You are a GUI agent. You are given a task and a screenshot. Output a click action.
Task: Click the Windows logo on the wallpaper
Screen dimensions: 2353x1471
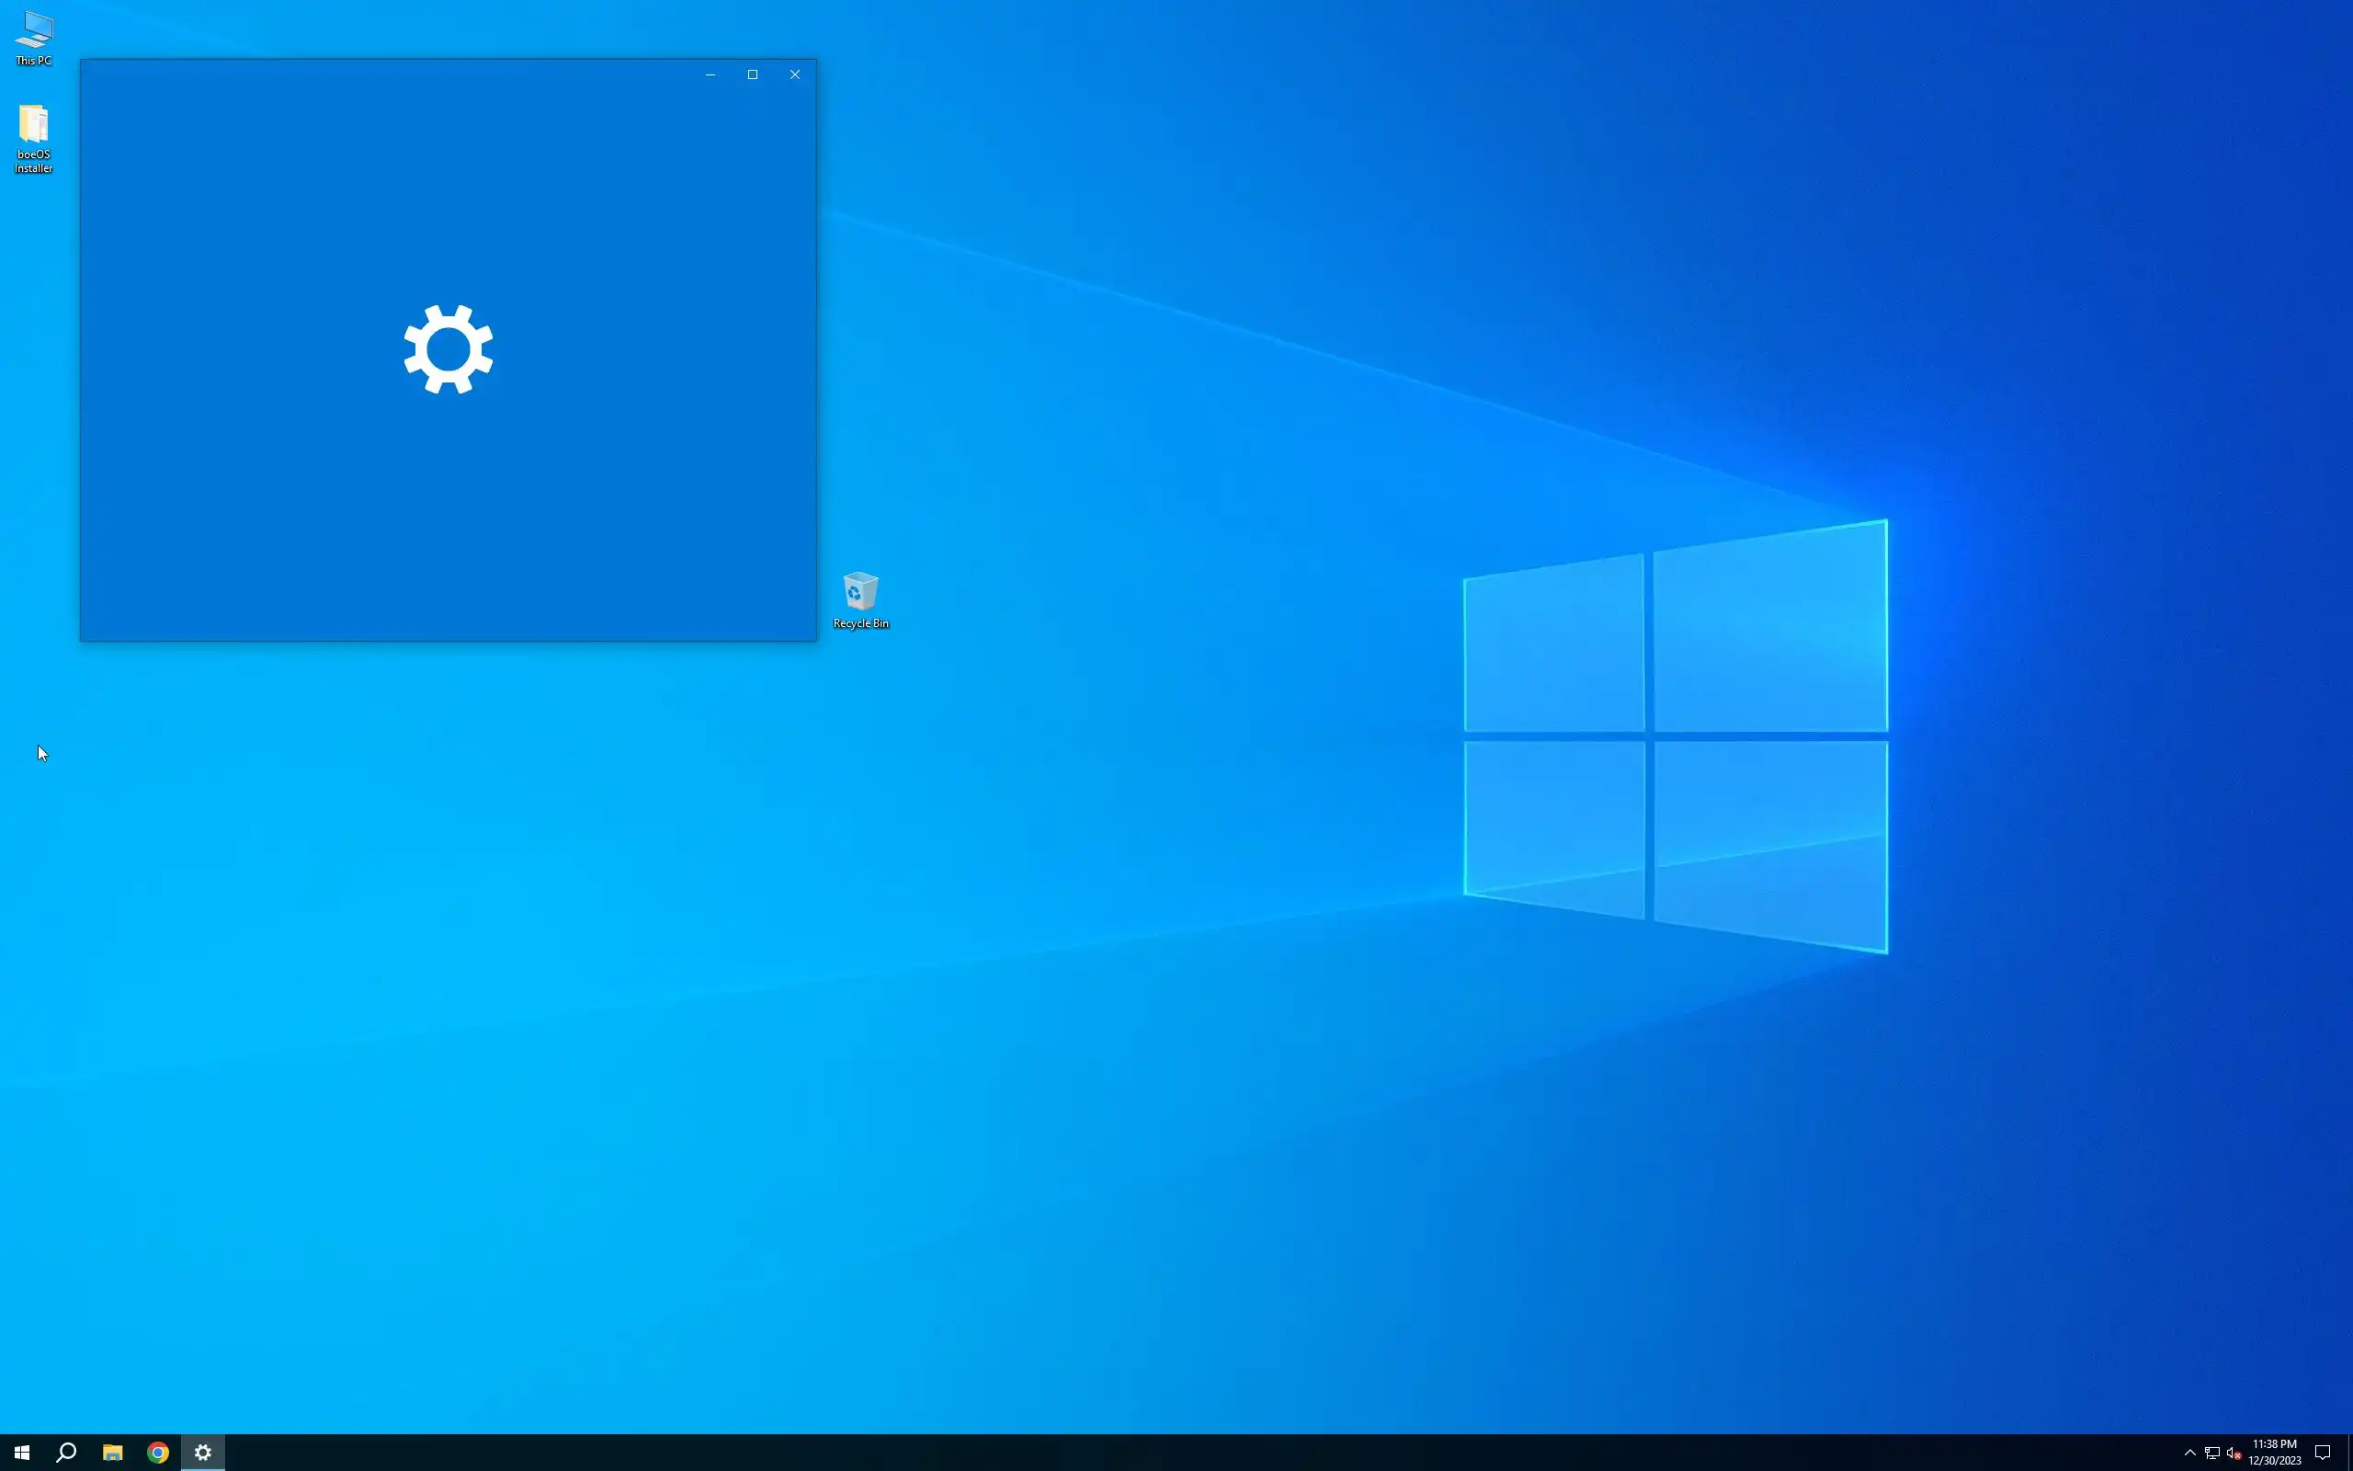(1675, 736)
